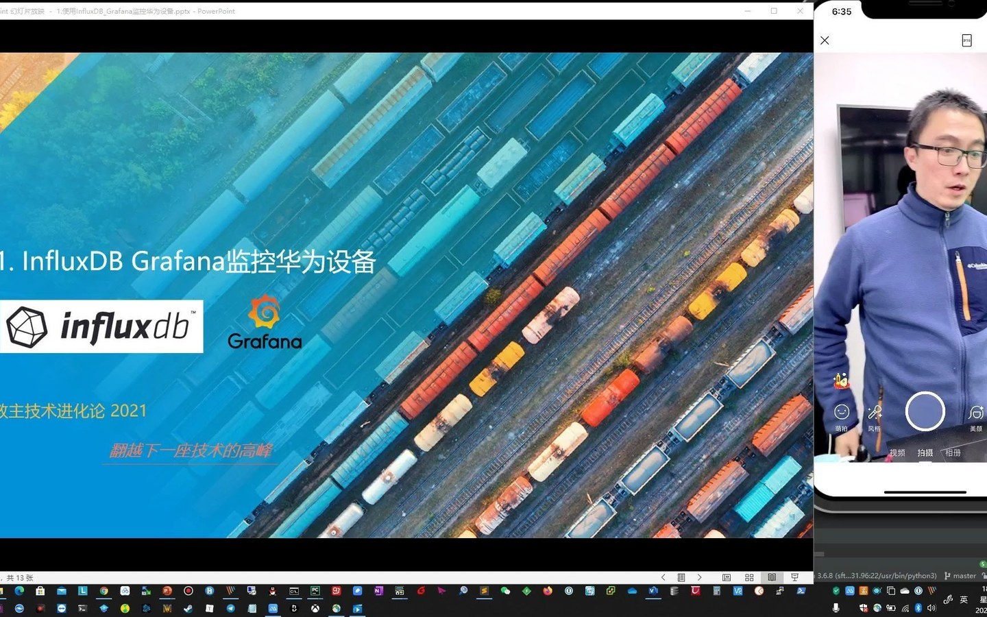This screenshot has width=987, height=617.
Task: Switch to Slide Sorter view
Action: pyautogui.click(x=749, y=577)
